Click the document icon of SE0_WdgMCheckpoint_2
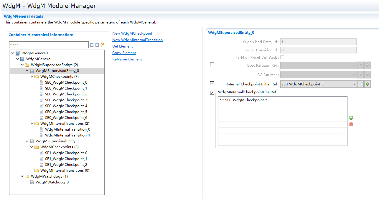Image resolution: width=379 pixels, height=199 pixels. coord(41,94)
